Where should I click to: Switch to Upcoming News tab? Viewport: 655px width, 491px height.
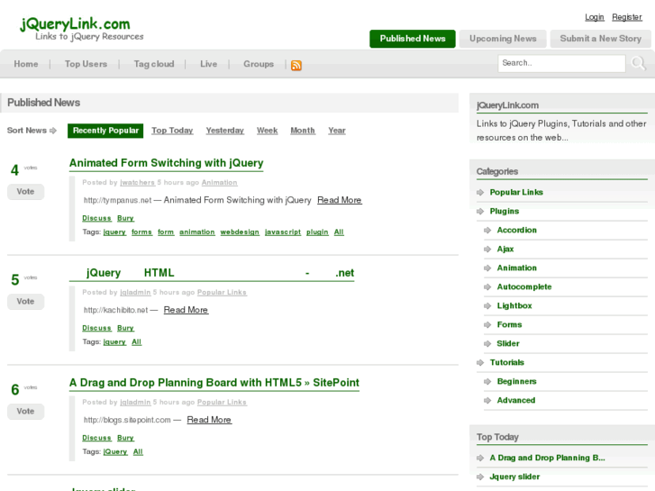click(503, 39)
